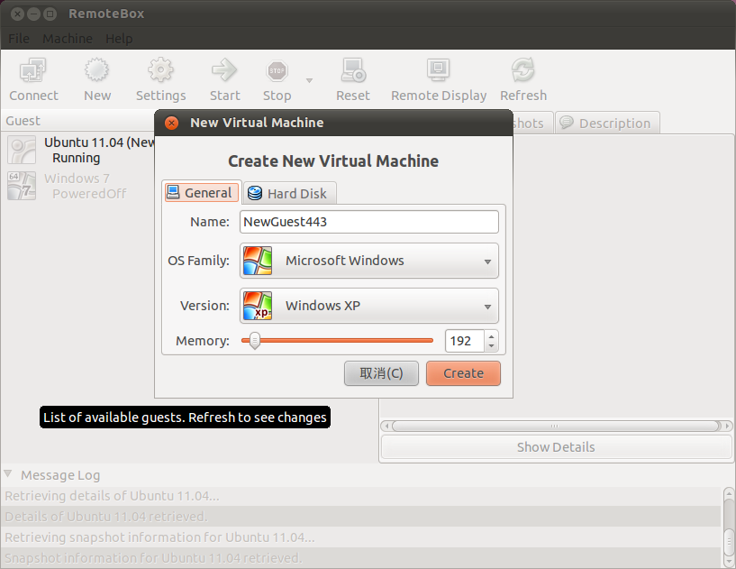Select the Windows 7 guest icon
Screen dimensions: 736x569
point(22,186)
